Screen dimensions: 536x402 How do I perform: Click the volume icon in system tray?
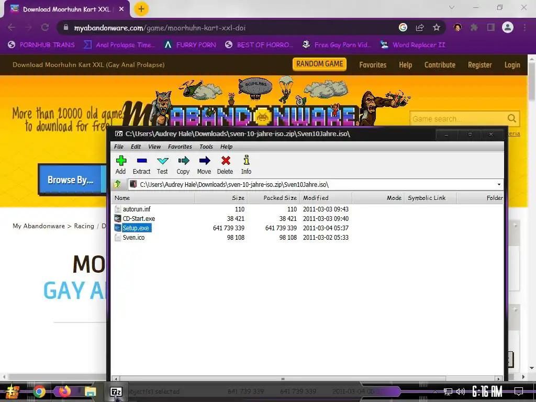point(460,392)
